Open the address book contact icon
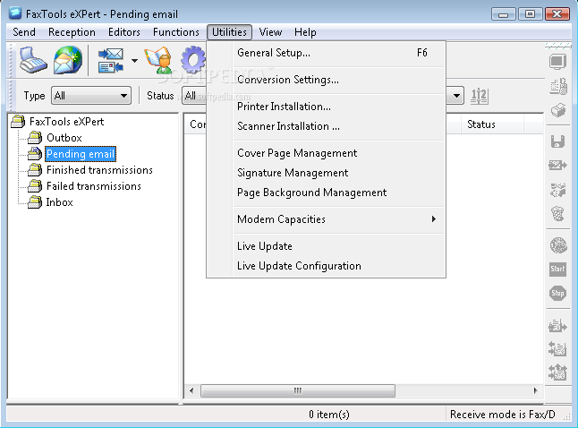The width and height of the screenshot is (578, 428). tap(158, 60)
